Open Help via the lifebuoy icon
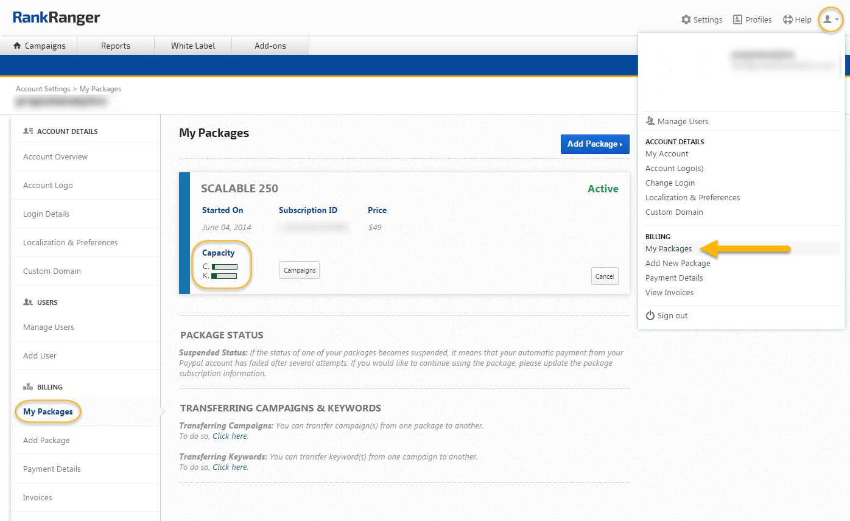 pos(787,20)
